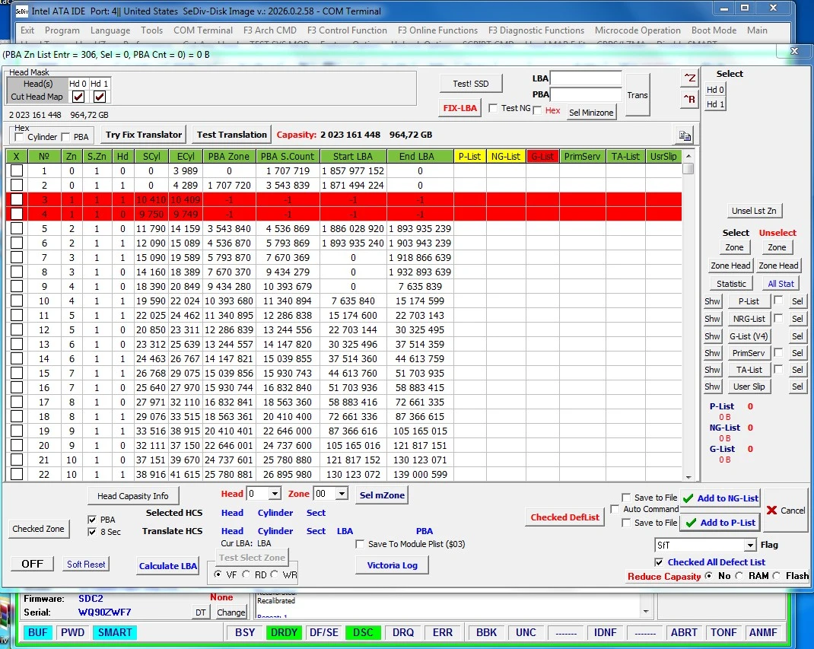Click the LBA input field
The image size is (814, 649).
click(x=586, y=78)
